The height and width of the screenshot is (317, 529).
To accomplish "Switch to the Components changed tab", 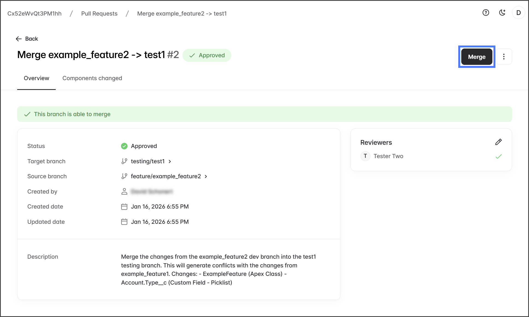I will coord(92,78).
